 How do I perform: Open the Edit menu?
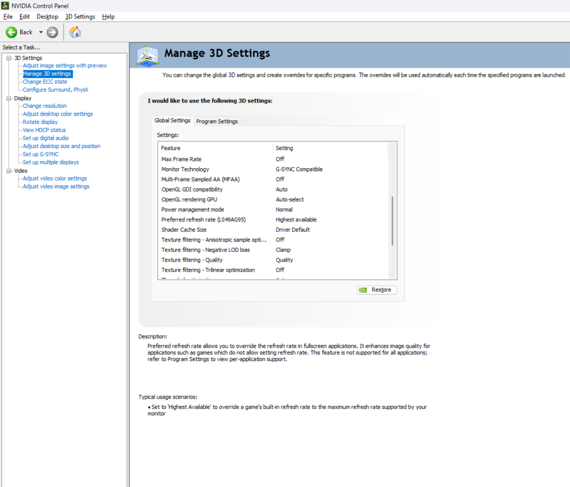coord(25,17)
